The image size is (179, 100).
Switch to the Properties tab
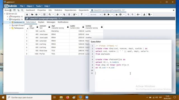[x=42, y=10]
